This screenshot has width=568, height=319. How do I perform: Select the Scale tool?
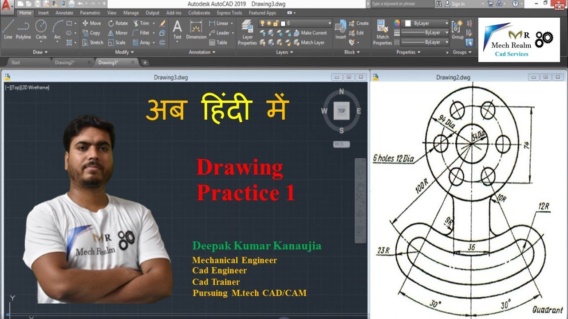pyautogui.click(x=117, y=43)
